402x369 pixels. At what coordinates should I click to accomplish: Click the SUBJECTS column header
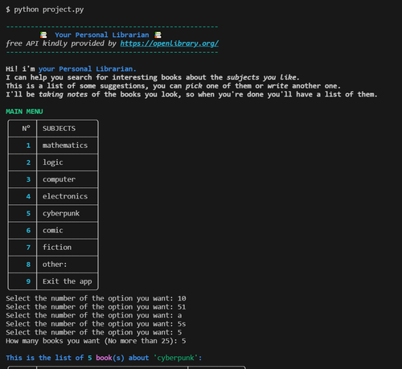(59, 129)
